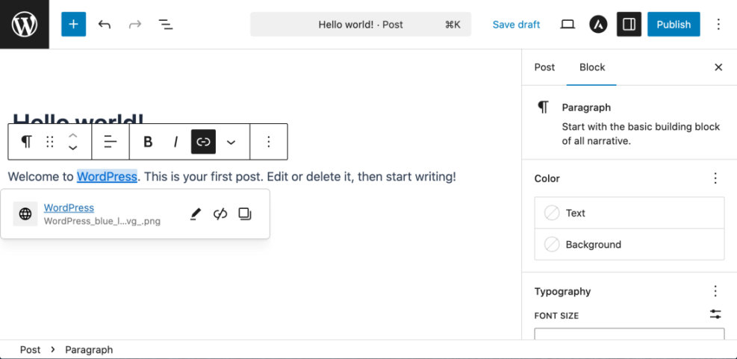Edit the link with the pencil icon
Viewport: 737px width, 359px height.
[x=195, y=214]
